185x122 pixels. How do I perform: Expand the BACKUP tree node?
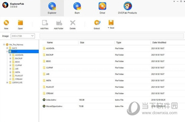point(10,58)
